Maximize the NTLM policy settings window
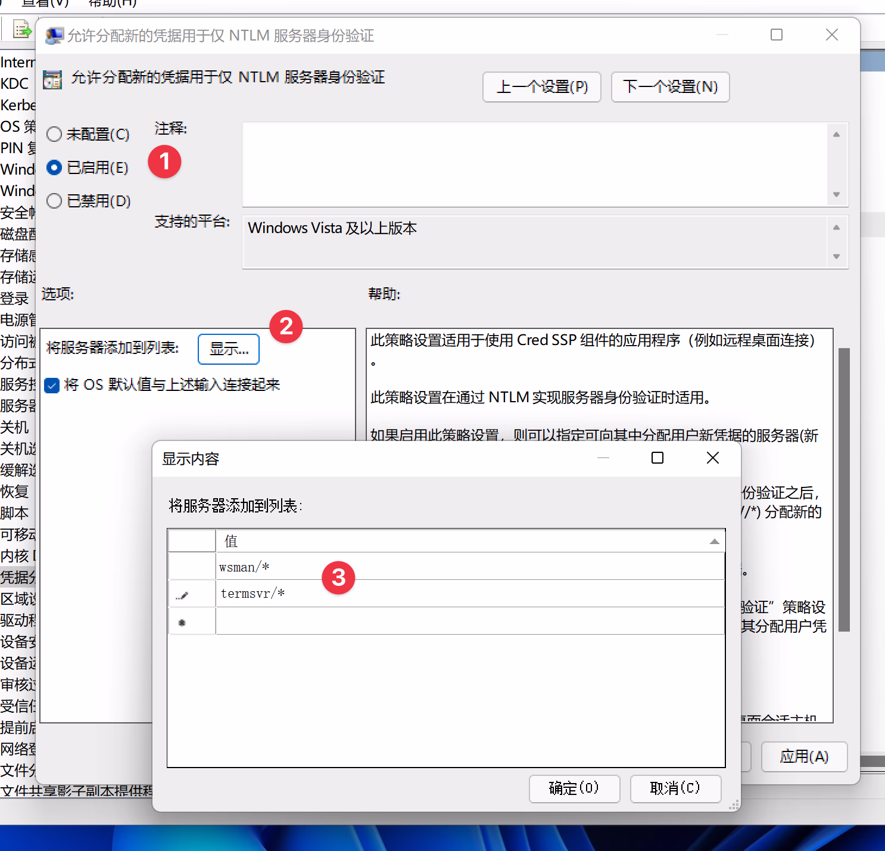 (776, 35)
